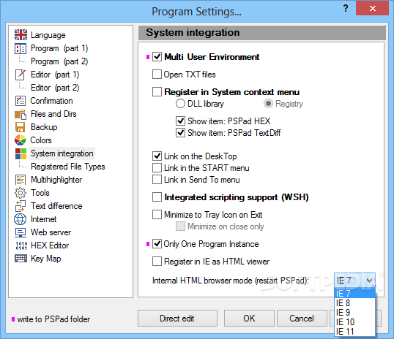Open Internet settings page

tap(43, 219)
